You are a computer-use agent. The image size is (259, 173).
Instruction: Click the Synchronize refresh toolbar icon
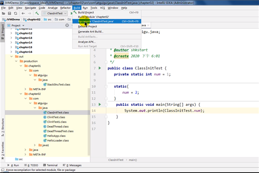click(x=16, y=13)
